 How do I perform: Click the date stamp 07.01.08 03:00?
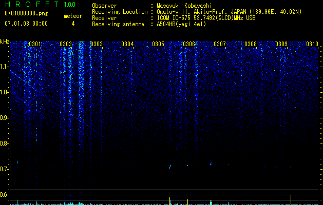[26, 24]
